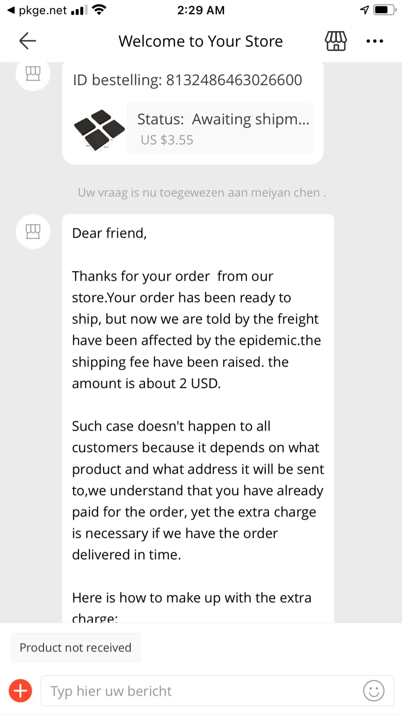
Task: Tap the US $3.55 order price
Action: coord(167,140)
